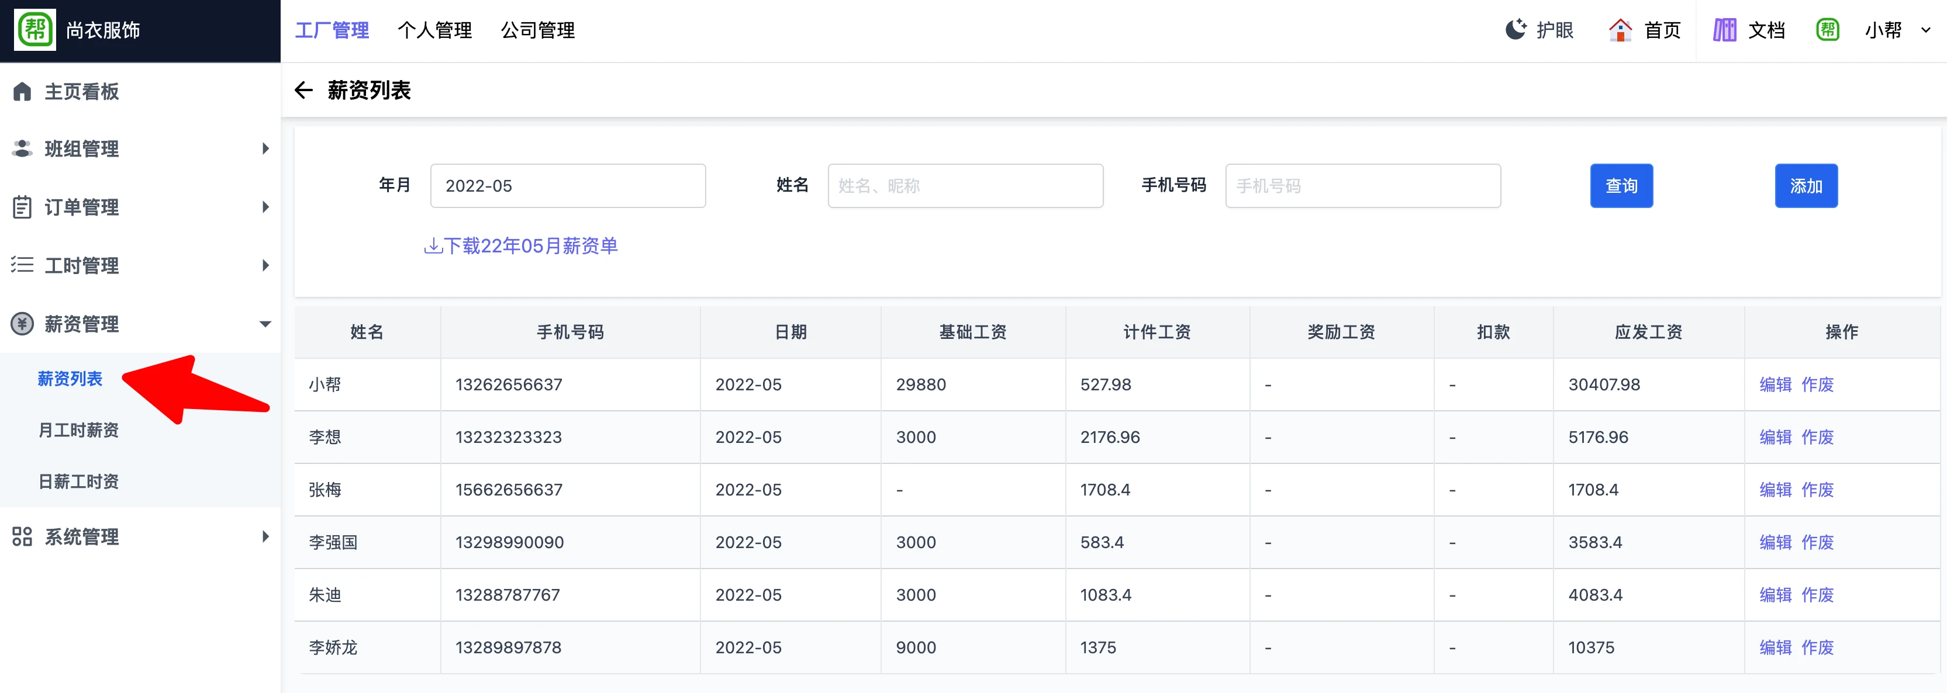Click the 查询 search button
Image resolution: width=1947 pixels, height=693 pixels.
(x=1622, y=185)
